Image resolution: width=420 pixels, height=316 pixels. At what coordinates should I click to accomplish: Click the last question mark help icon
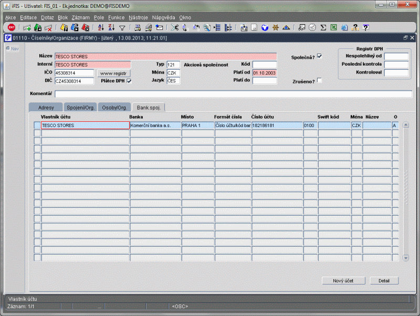point(365,28)
